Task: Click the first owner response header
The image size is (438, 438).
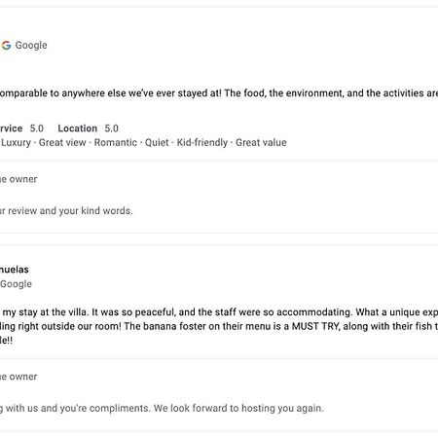Action: [x=18, y=179]
